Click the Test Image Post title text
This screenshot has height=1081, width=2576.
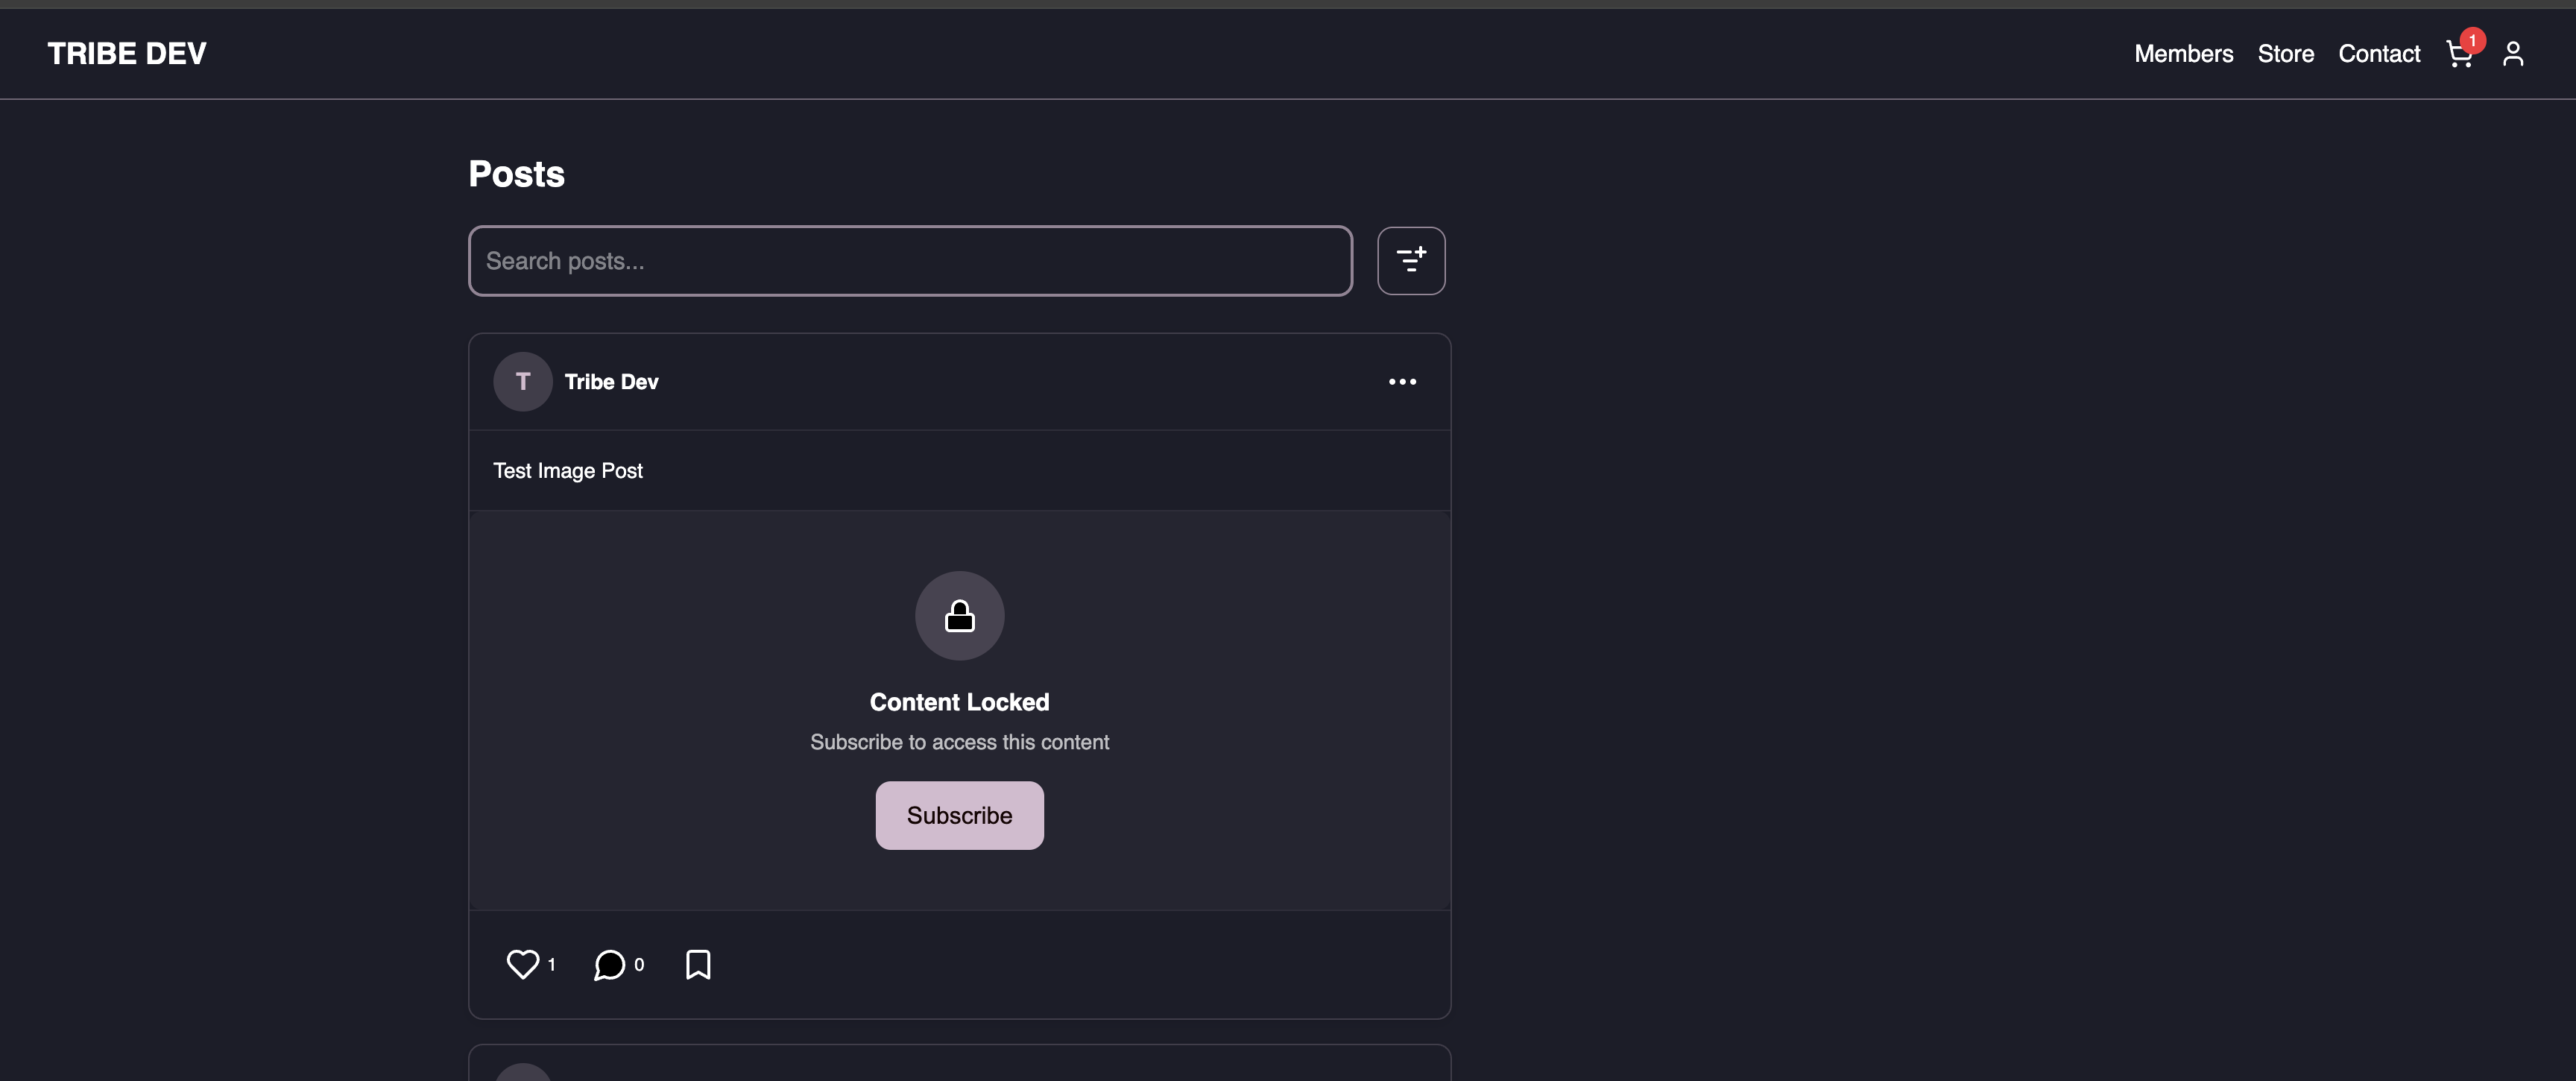[567, 471]
